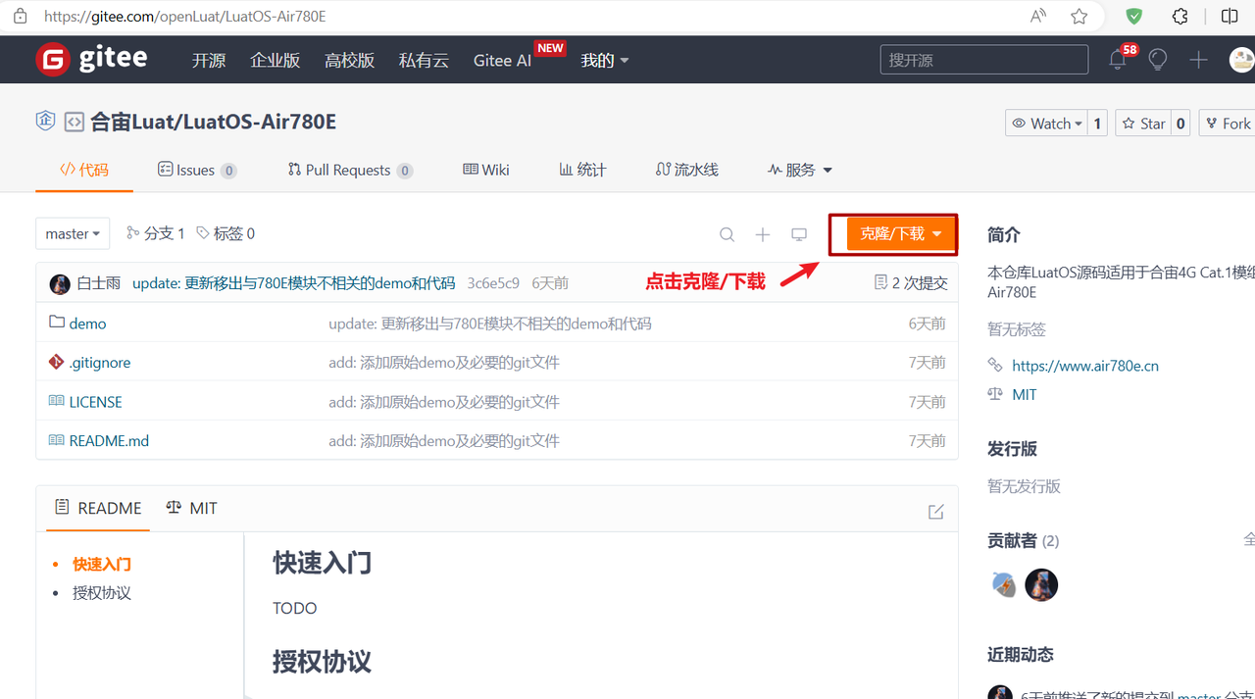Image resolution: width=1255 pixels, height=699 pixels.
Task: Click the second contributor avatar
Action: click(1041, 584)
